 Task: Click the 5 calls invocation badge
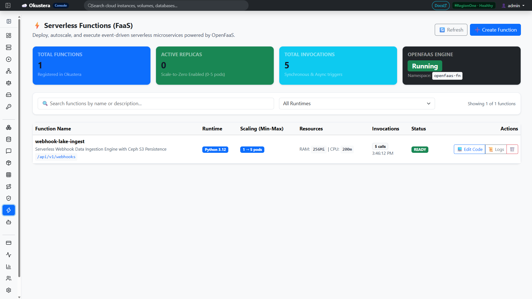(x=380, y=146)
